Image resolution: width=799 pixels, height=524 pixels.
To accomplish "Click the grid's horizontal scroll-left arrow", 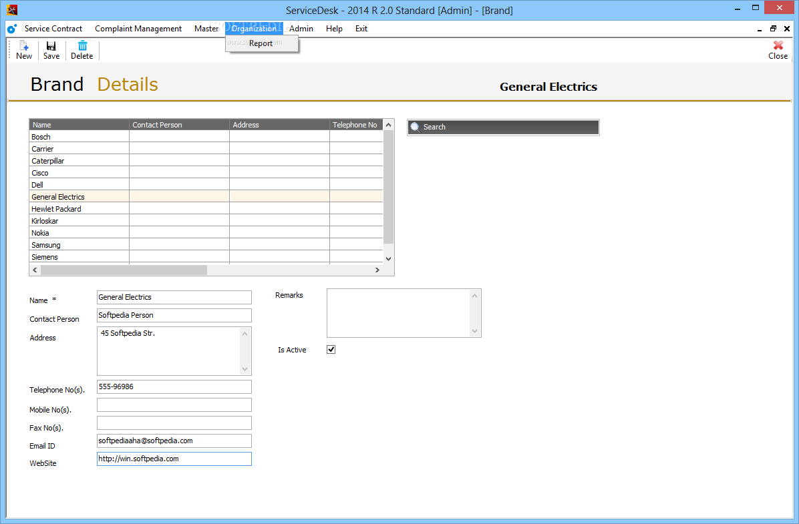I will coord(35,270).
